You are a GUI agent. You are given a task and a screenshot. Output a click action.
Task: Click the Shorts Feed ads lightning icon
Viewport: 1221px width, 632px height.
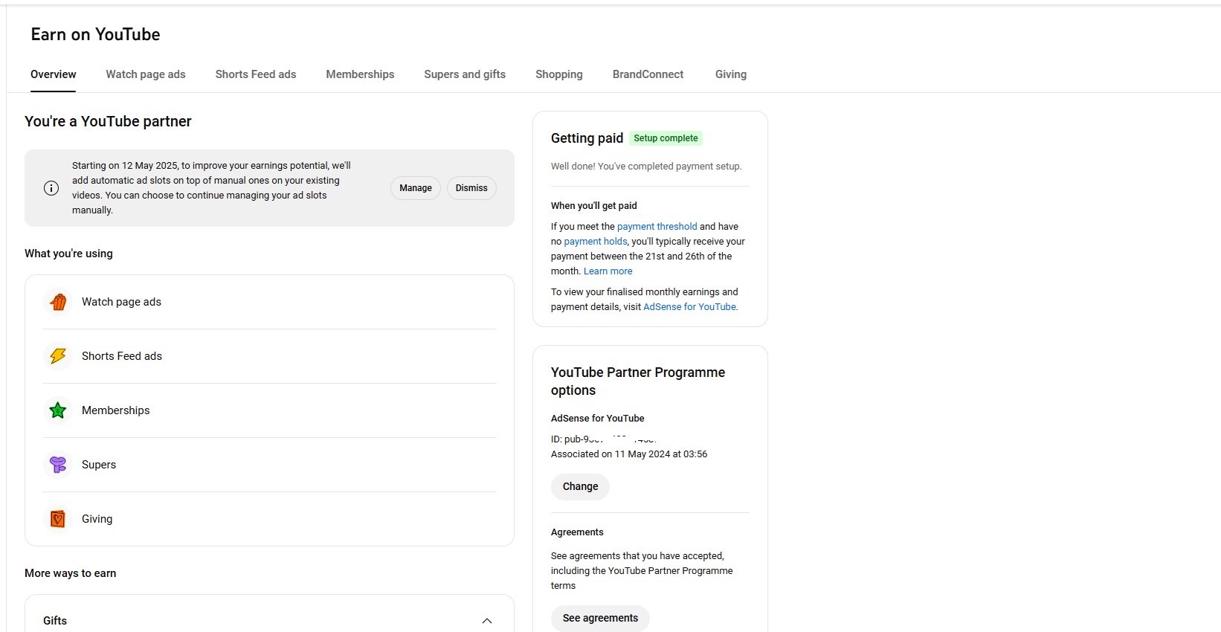[x=58, y=356]
